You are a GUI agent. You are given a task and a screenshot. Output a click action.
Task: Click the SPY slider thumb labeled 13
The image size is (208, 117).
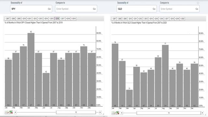point(76,112)
